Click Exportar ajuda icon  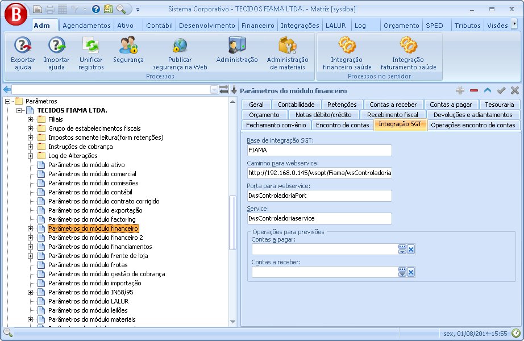pos(23,53)
